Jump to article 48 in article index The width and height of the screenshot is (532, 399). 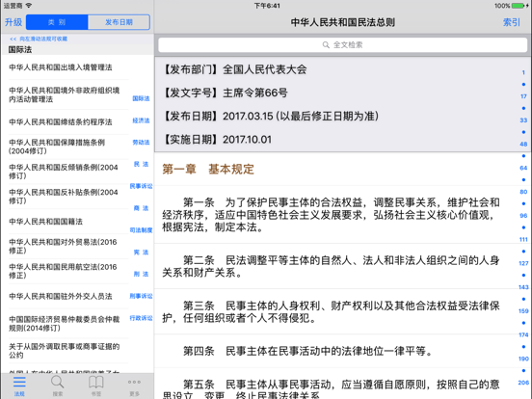pyautogui.click(x=523, y=144)
